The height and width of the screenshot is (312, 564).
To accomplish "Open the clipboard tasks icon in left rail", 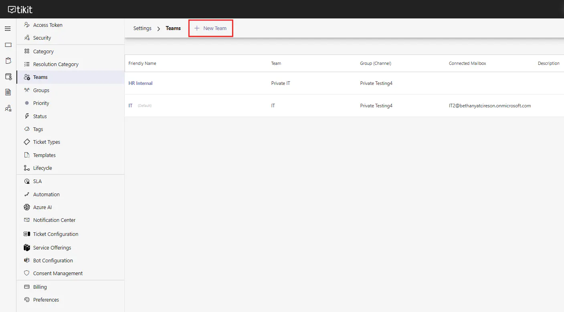I will click(x=8, y=60).
